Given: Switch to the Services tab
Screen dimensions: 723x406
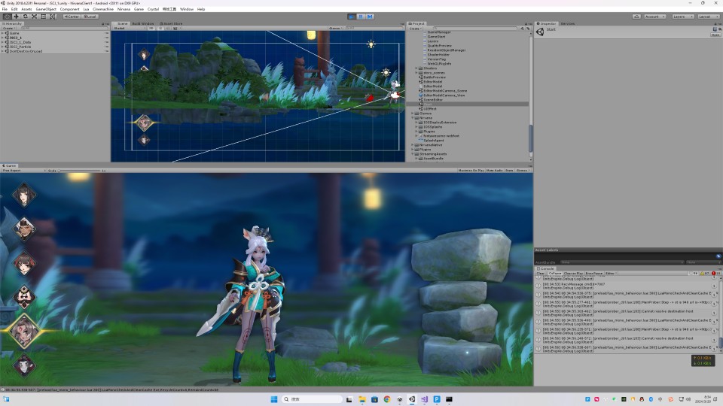Looking at the screenshot, I should (568, 23).
